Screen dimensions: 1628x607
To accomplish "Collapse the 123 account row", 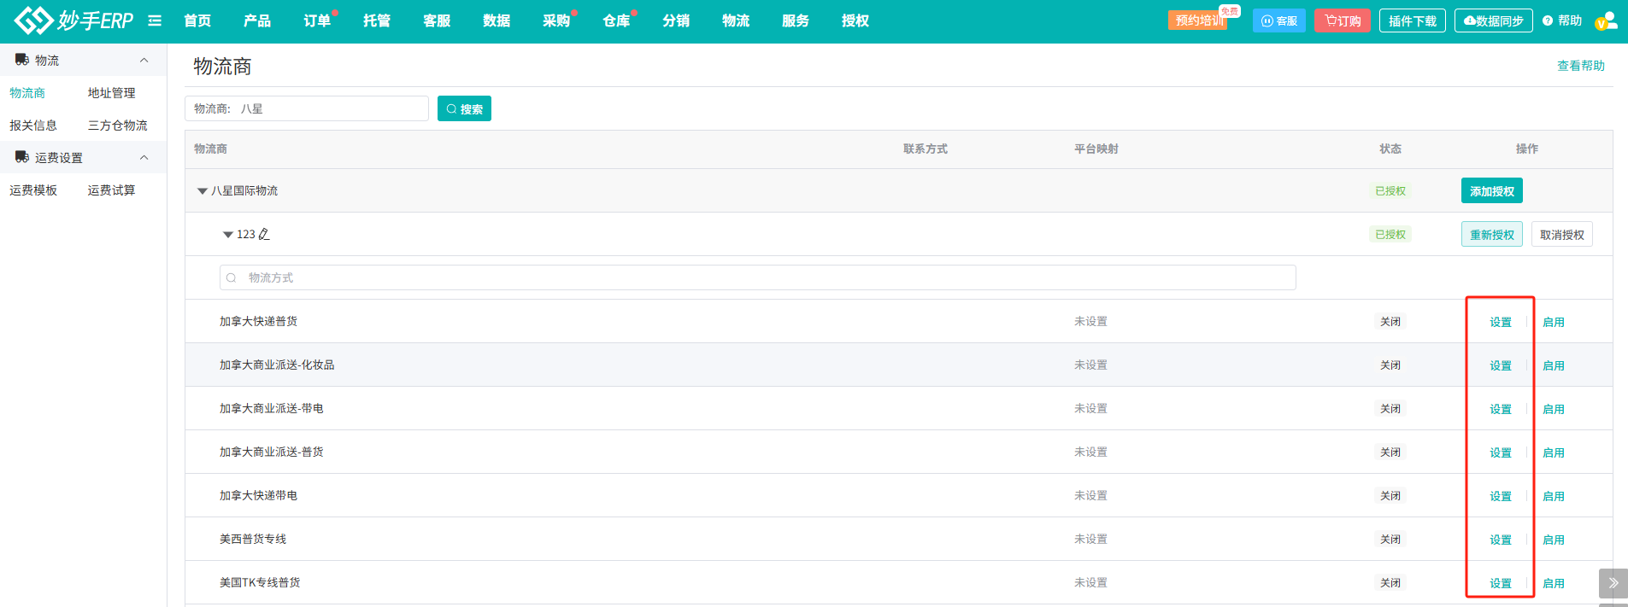I will [228, 235].
